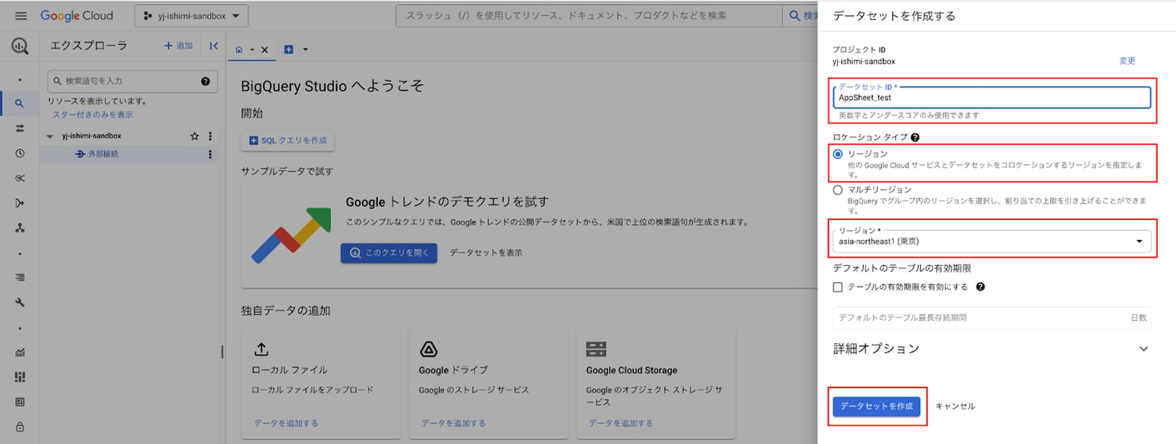Screen dimensions: 1176x444
Task: Click データを追加する under Google Cloud Storage
Action: tap(620, 423)
